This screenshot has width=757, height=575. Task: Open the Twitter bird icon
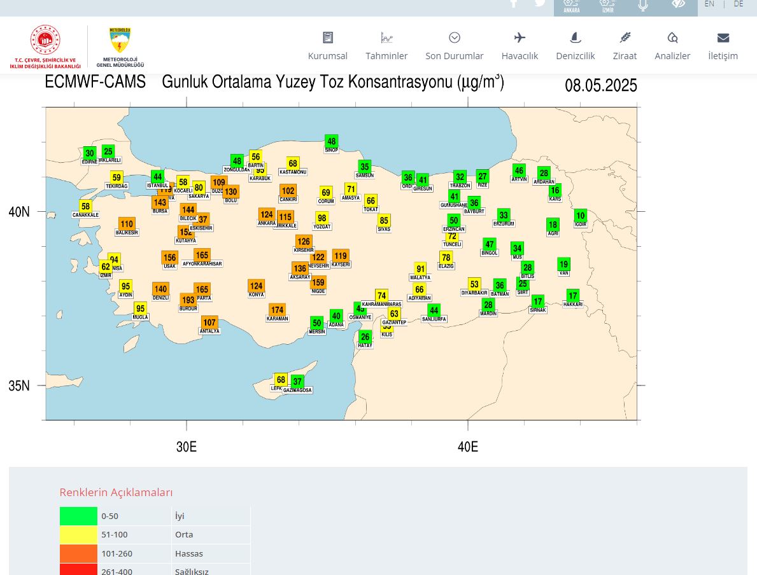pyautogui.click(x=540, y=3)
